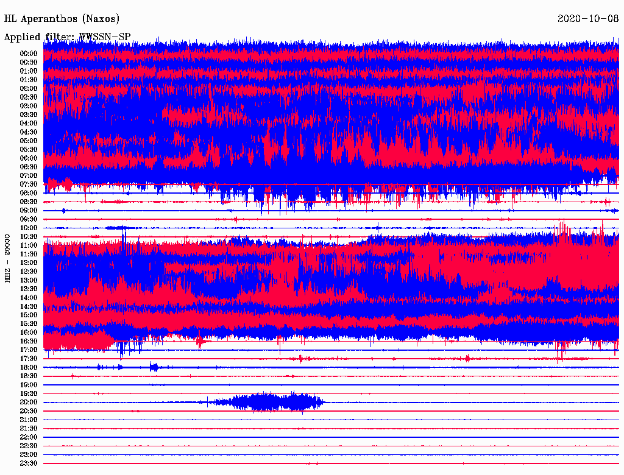Select the 15:30 time label
The height and width of the screenshot is (475, 624).
(x=29, y=324)
